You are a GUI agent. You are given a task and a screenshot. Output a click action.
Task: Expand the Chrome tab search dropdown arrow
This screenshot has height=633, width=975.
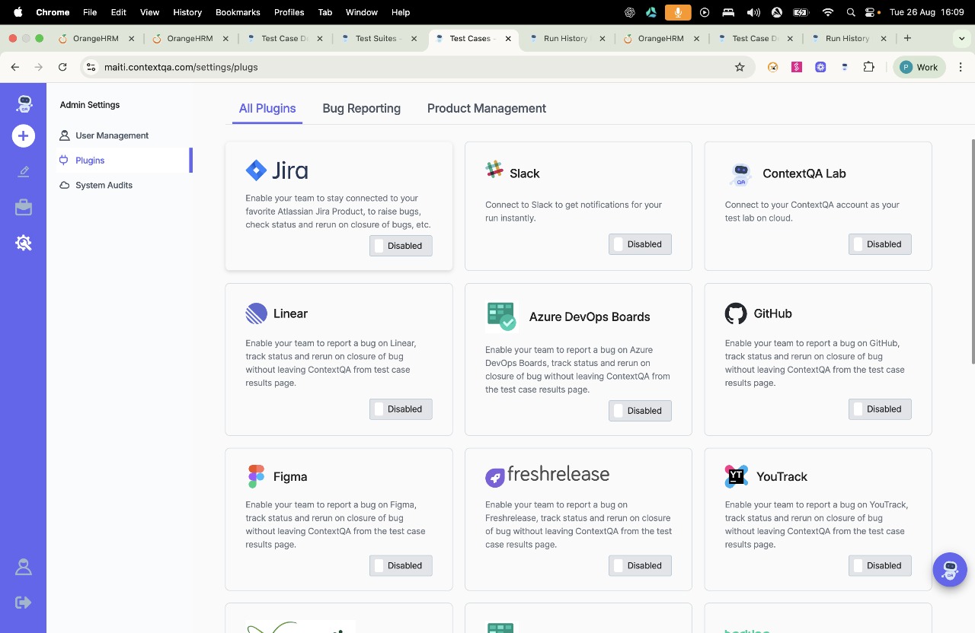point(962,38)
